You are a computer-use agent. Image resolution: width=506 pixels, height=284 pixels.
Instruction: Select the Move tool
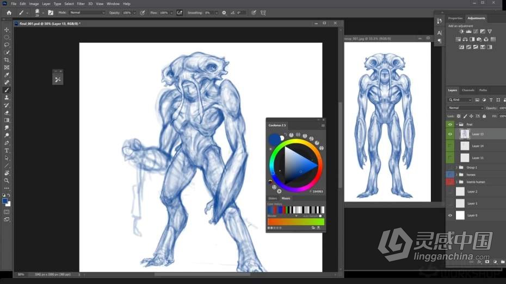(x=7, y=30)
